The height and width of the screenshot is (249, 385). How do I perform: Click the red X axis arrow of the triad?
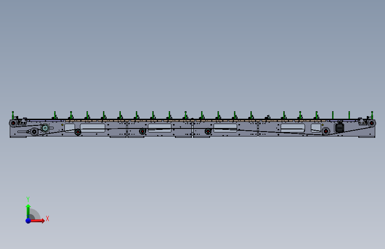37,221
